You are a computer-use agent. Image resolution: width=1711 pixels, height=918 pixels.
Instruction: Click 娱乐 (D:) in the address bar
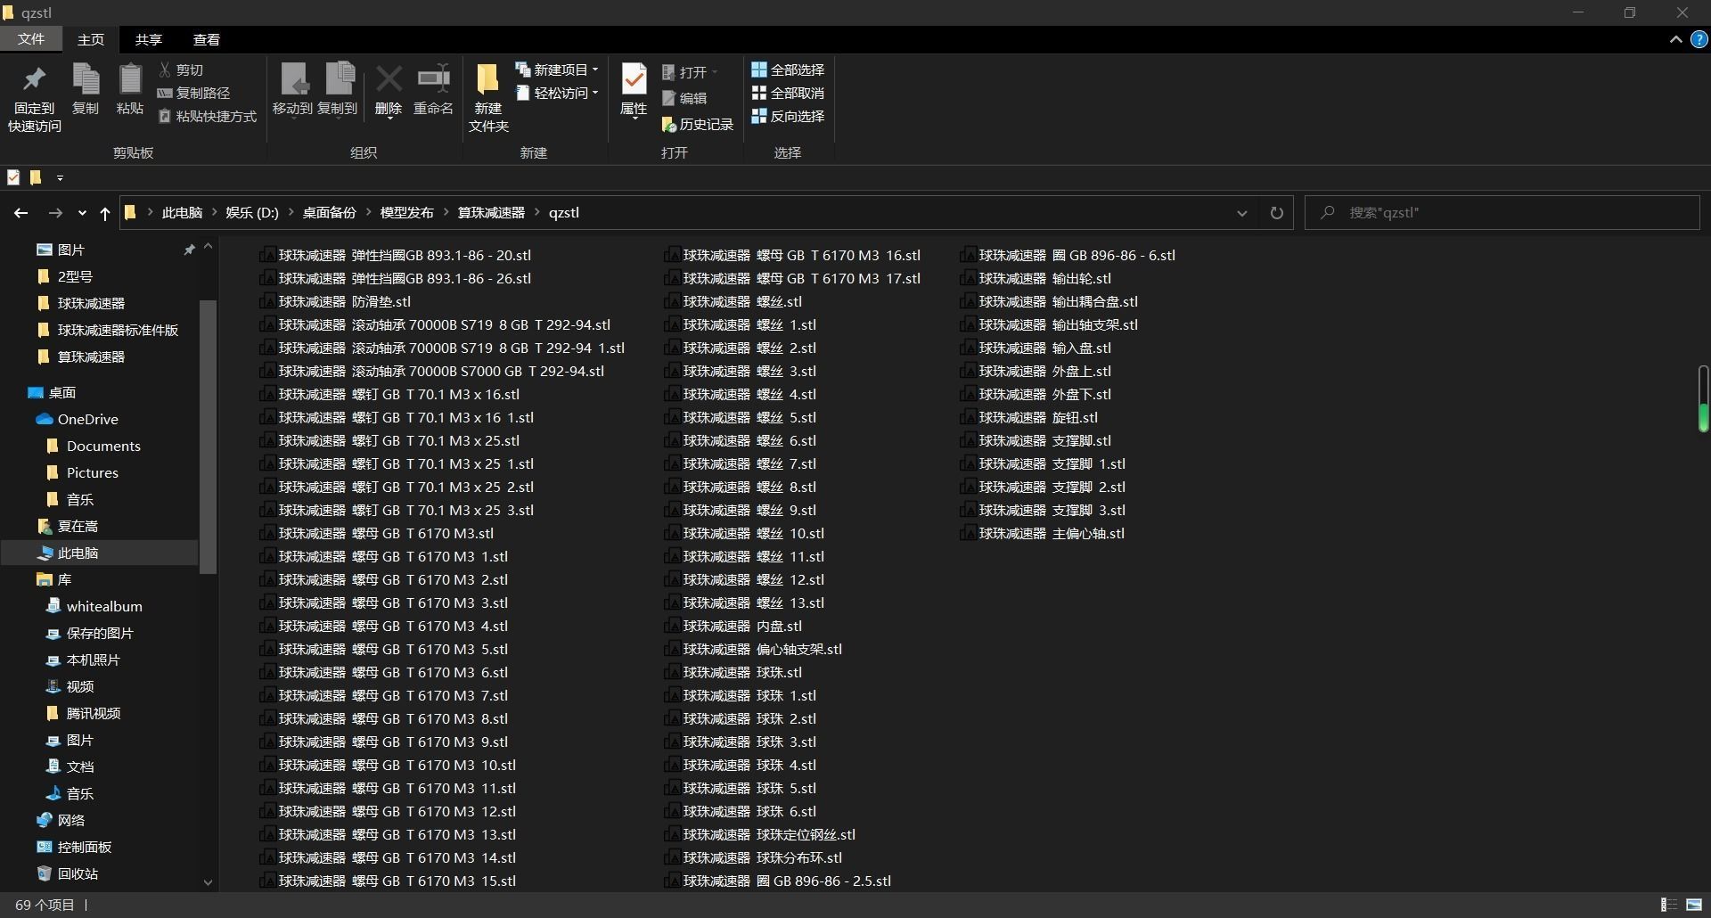click(252, 213)
